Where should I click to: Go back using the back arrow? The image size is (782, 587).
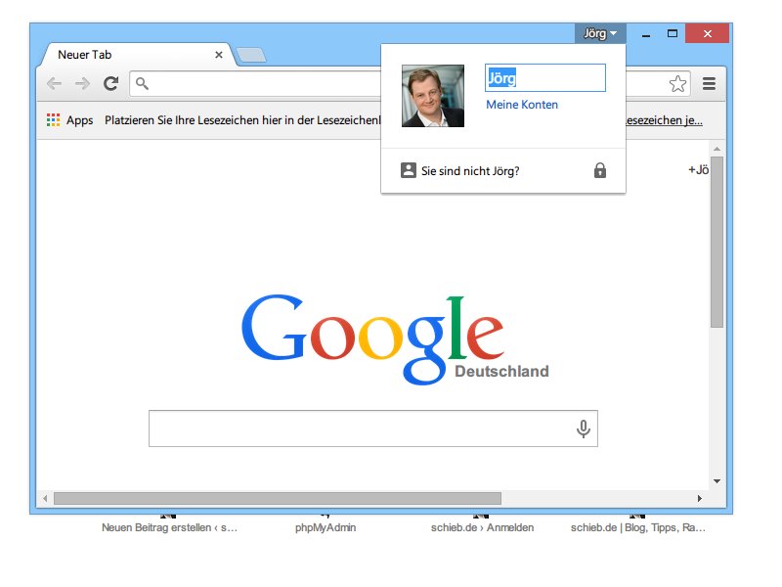tap(54, 83)
